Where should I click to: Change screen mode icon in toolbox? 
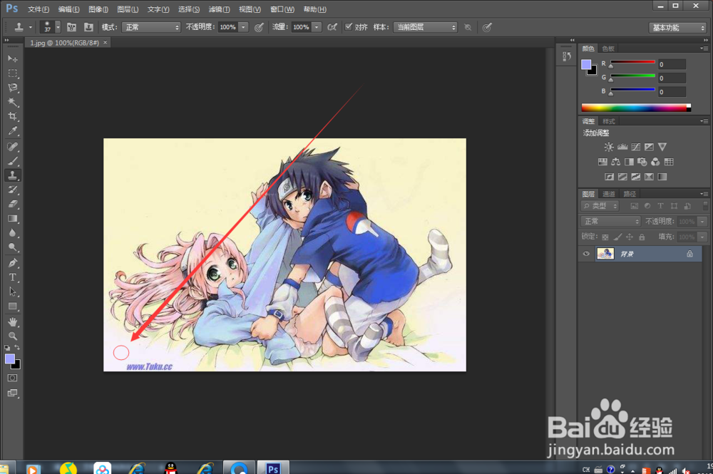tap(13, 393)
